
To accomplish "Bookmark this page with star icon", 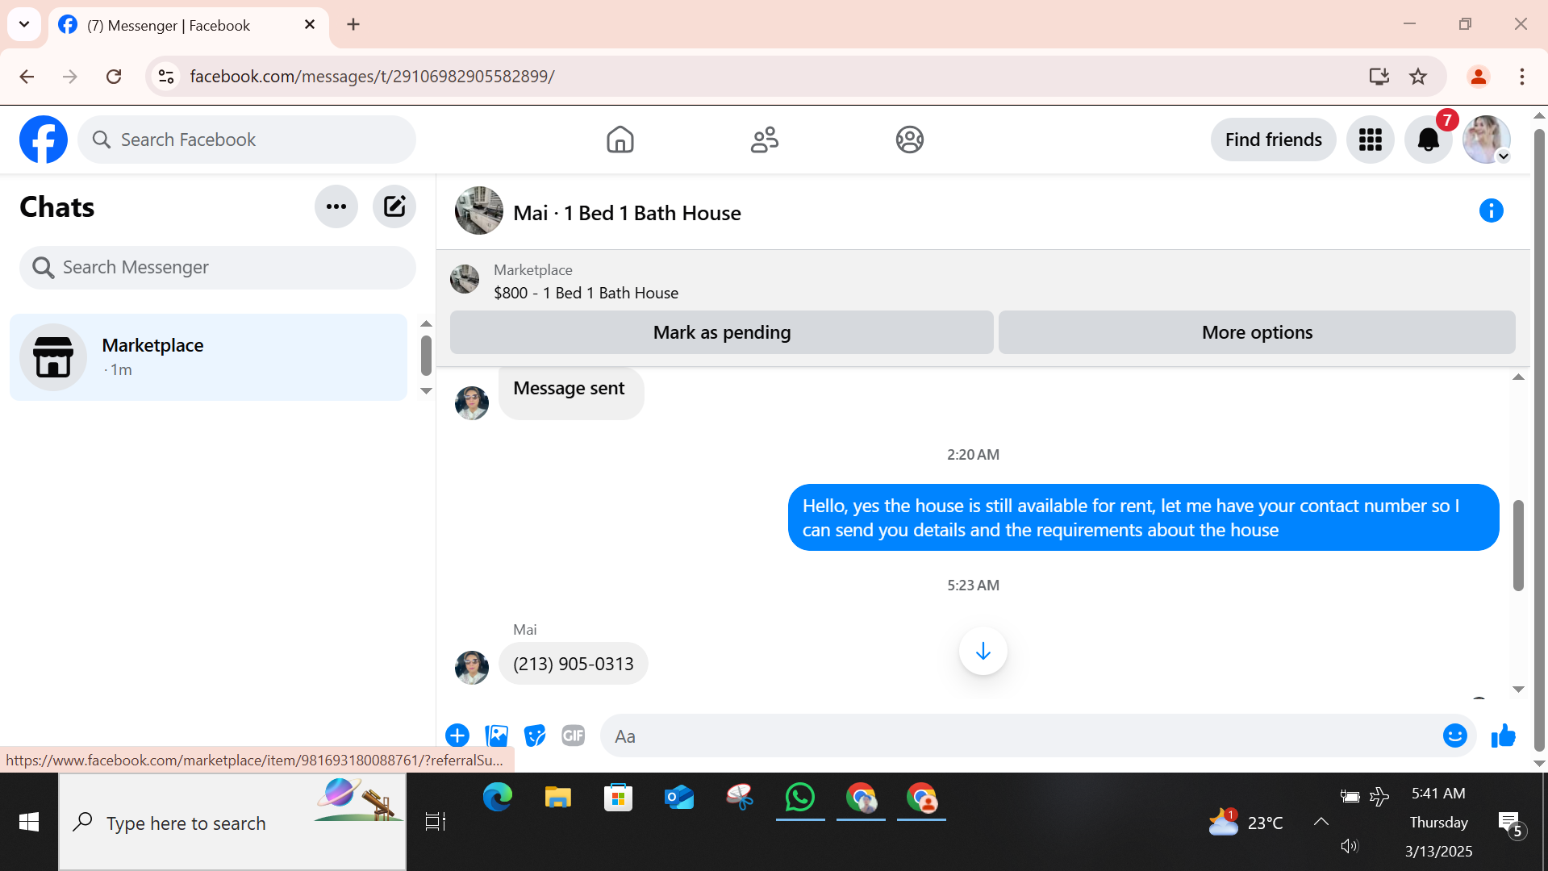I will point(1417,77).
